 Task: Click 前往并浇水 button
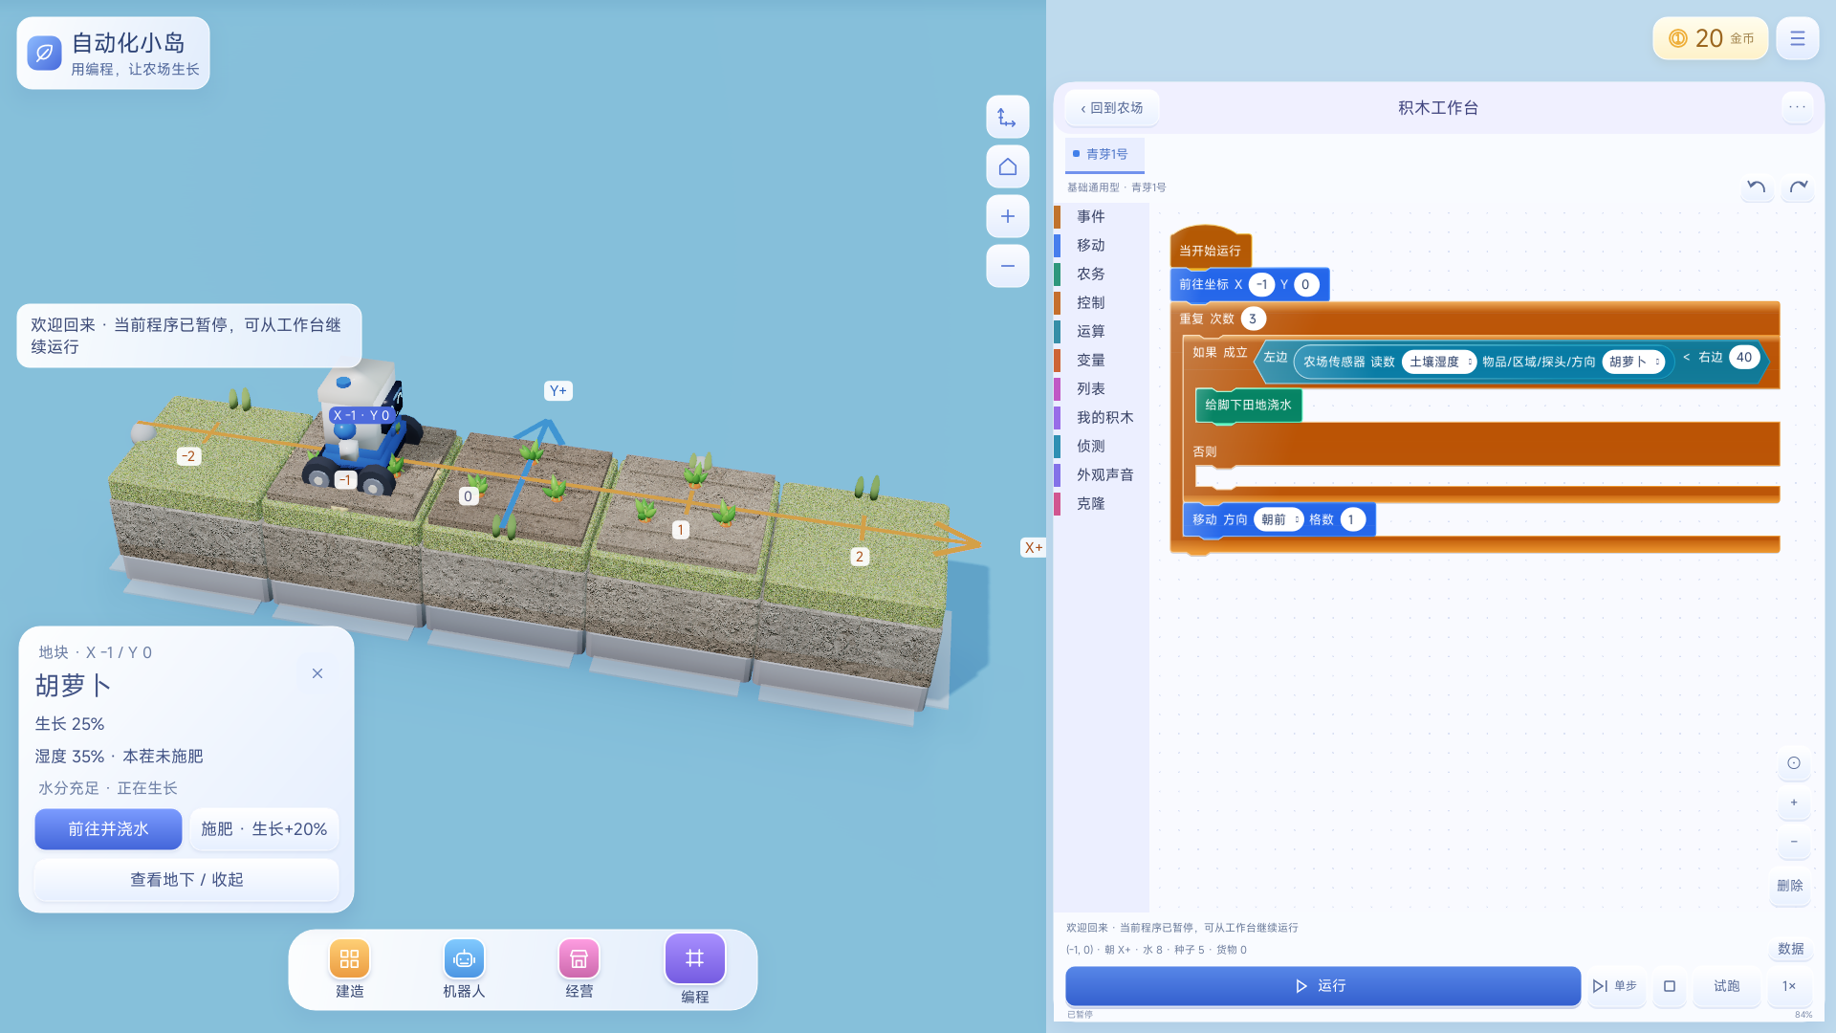pyautogui.click(x=108, y=829)
